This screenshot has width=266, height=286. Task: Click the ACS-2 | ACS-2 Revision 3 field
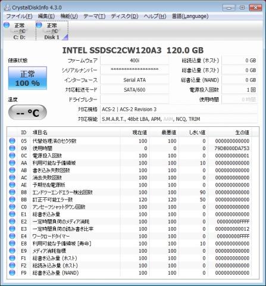tap(179, 109)
